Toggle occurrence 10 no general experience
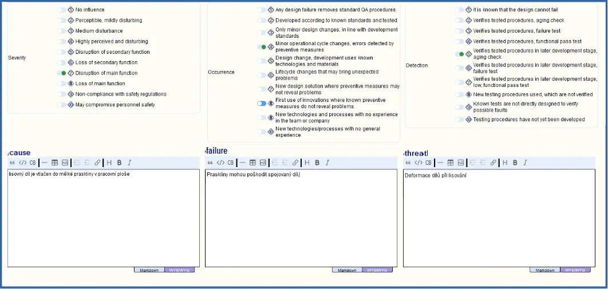The height and width of the screenshot is (289, 608). 262,132
